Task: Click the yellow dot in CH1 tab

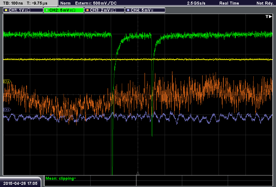Action: click(6, 10)
